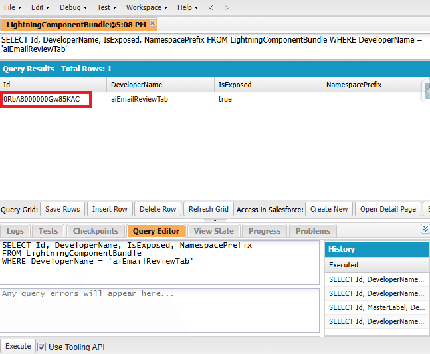Open the Debug menu
The image size is (430, 354).
tap(73, 7)
